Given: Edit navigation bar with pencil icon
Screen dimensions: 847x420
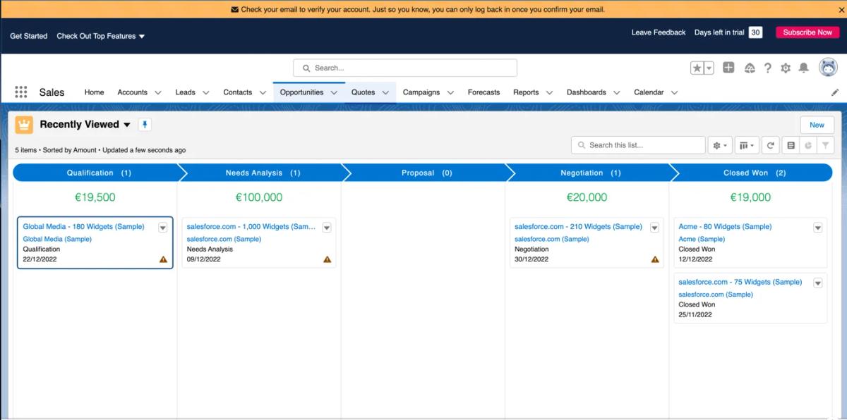Looking at the screenshot, I should pyautogui.click(x=835, y=92).
